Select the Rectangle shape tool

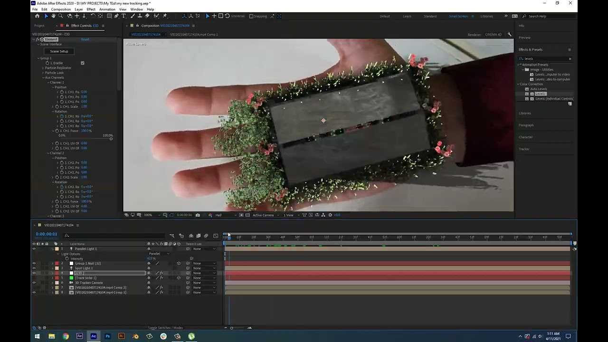pyautogui.click(x=109, y=16)
